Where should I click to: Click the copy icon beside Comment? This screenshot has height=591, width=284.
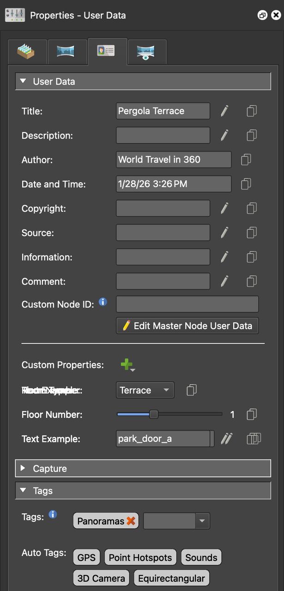click(x=252, y=281)
